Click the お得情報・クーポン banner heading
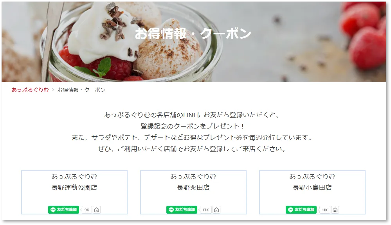The width and height of the screenshot is (391, 225). point(193,34)
